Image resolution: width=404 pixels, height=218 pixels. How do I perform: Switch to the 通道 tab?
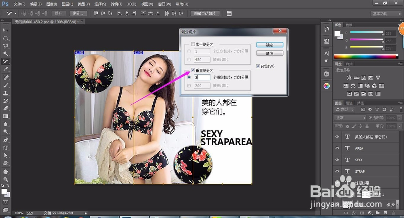(349, 103)
